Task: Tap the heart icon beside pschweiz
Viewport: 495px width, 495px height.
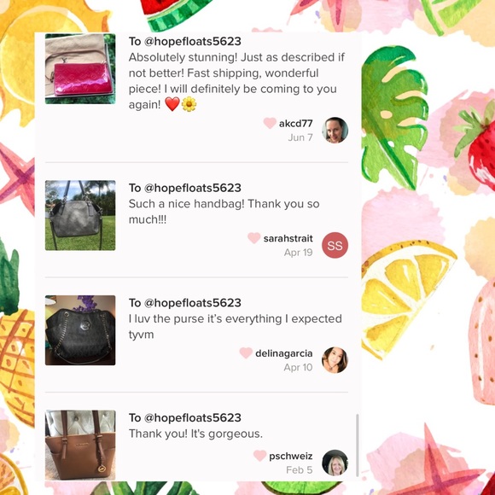Action: click(259, 456)
